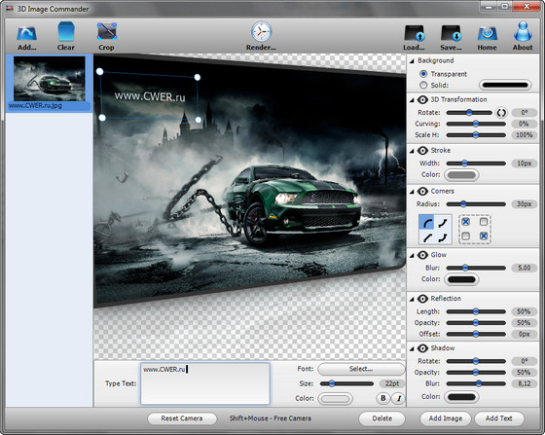Click the Add Text button
Screen dimensions: 545x435
click(498, 418)
